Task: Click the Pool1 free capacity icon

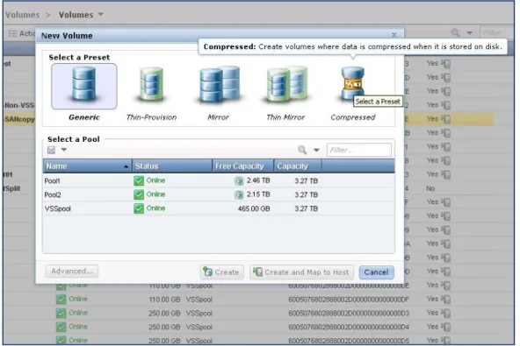Action: point(239,180)
